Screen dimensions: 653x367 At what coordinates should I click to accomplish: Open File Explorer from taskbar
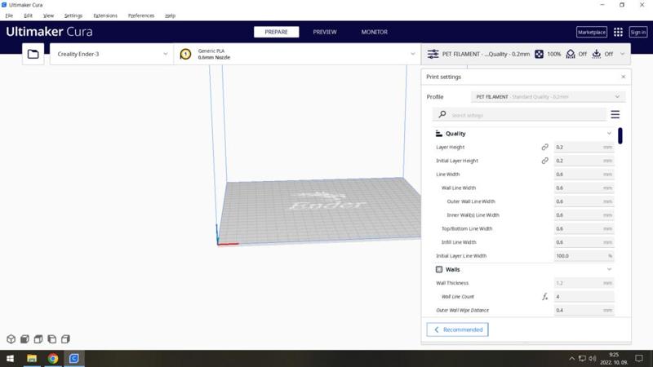32,358
